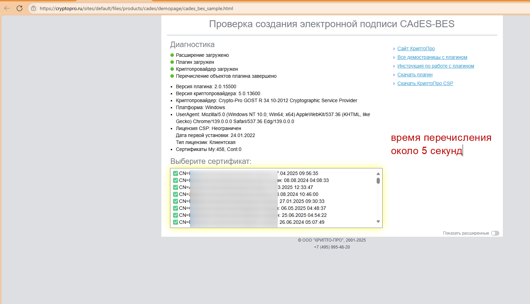Click green status dot beside 'Криптопровайдер загружен'

(172, 69)
